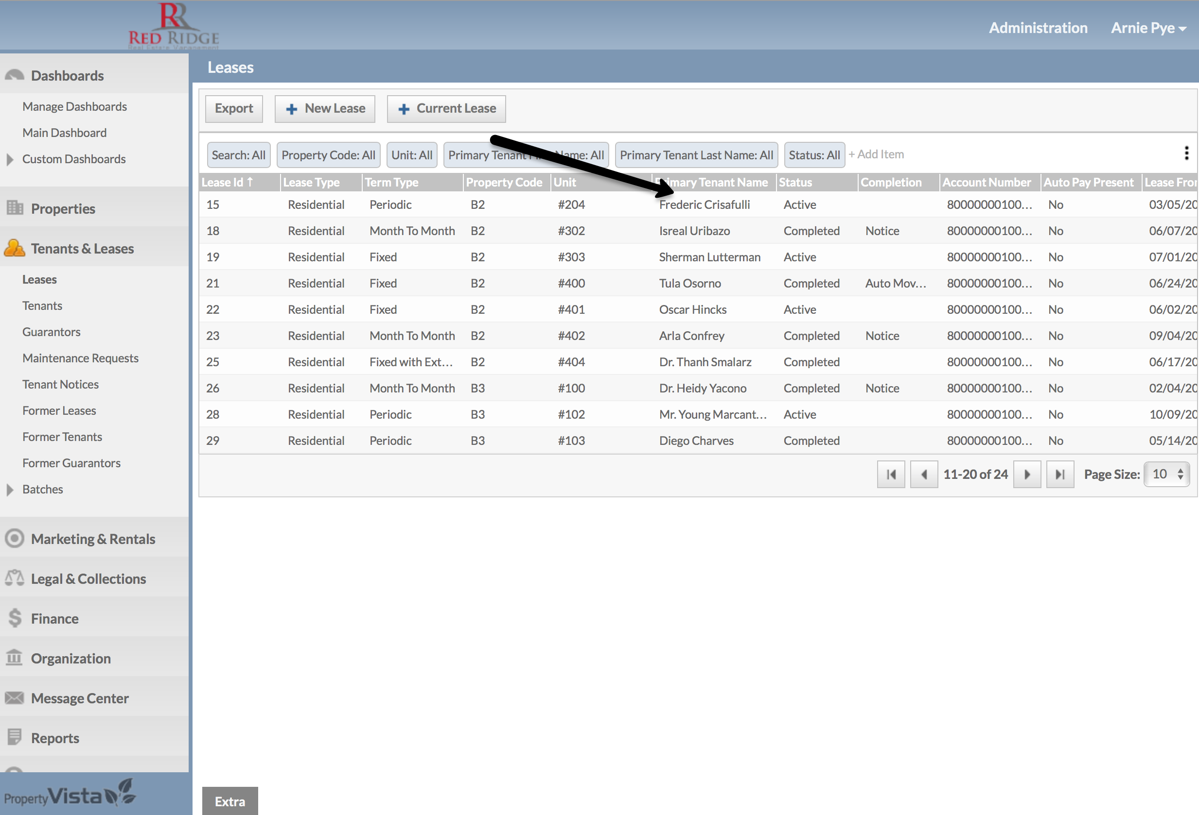Click the Finance dollar icon

pos(15,618)
